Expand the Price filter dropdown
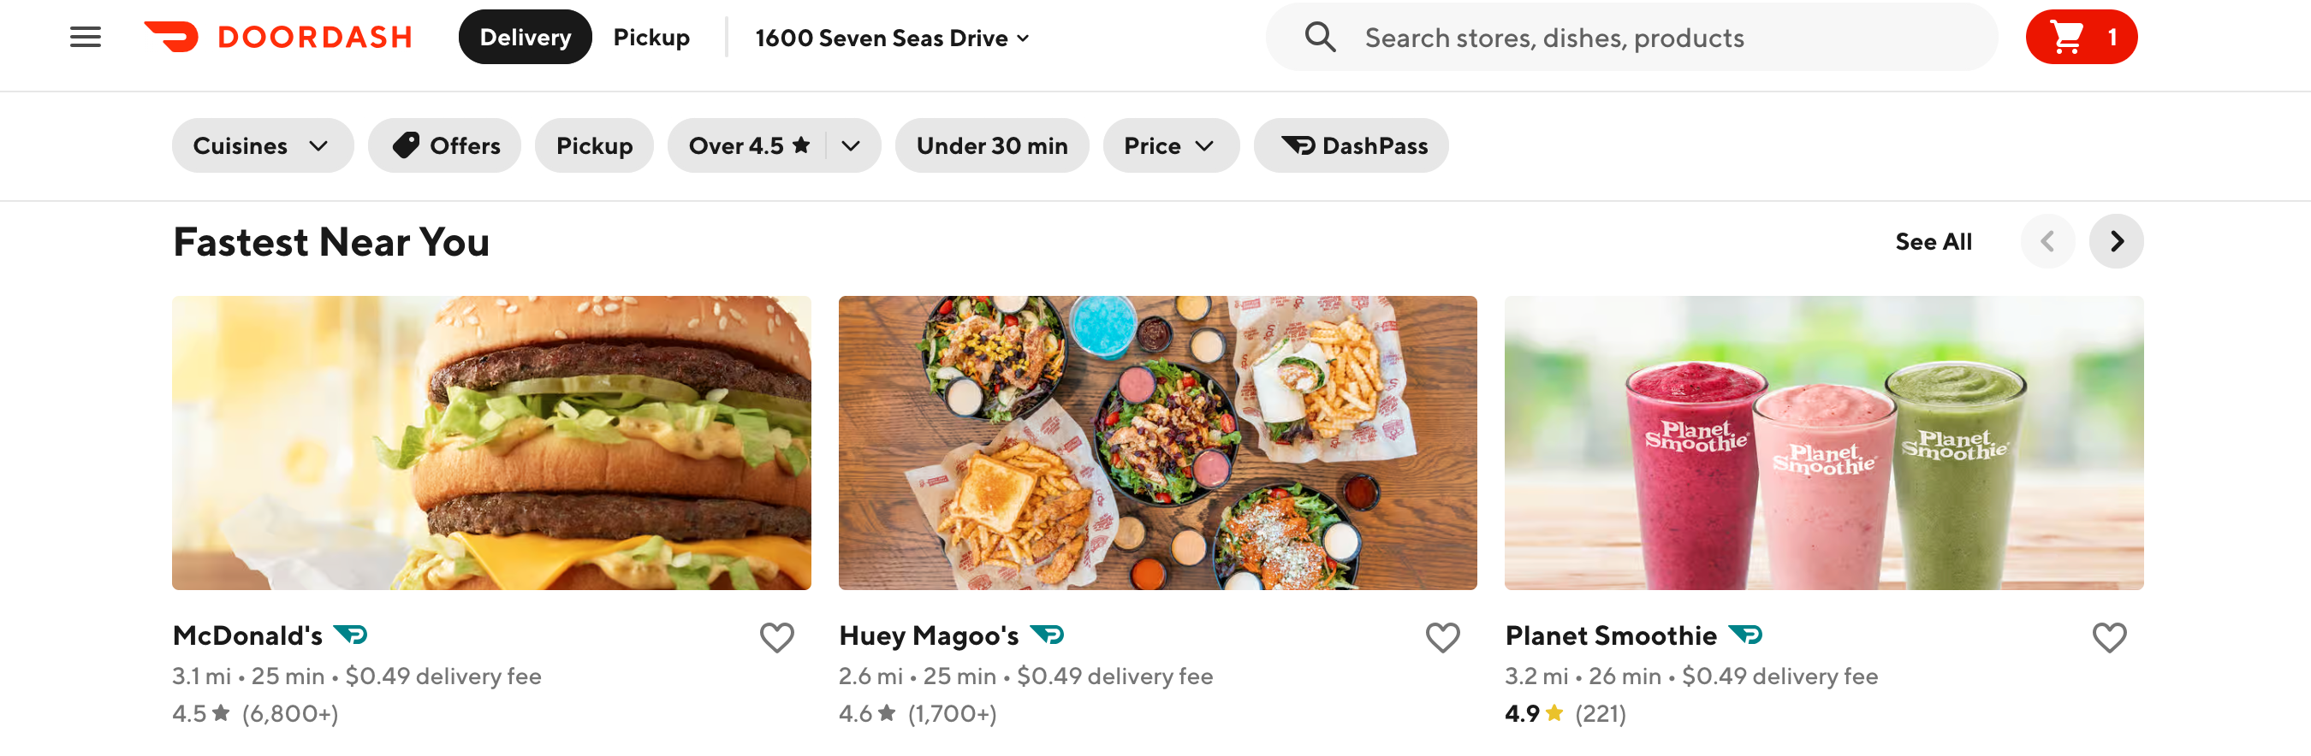 pyautogui.click(x=1168, y=145)
